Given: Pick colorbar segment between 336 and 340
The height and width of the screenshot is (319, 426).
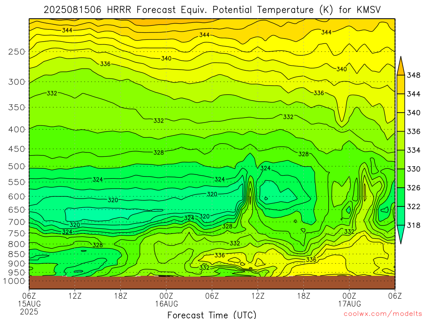Looking at the screenshot, I should pos(401,122).
